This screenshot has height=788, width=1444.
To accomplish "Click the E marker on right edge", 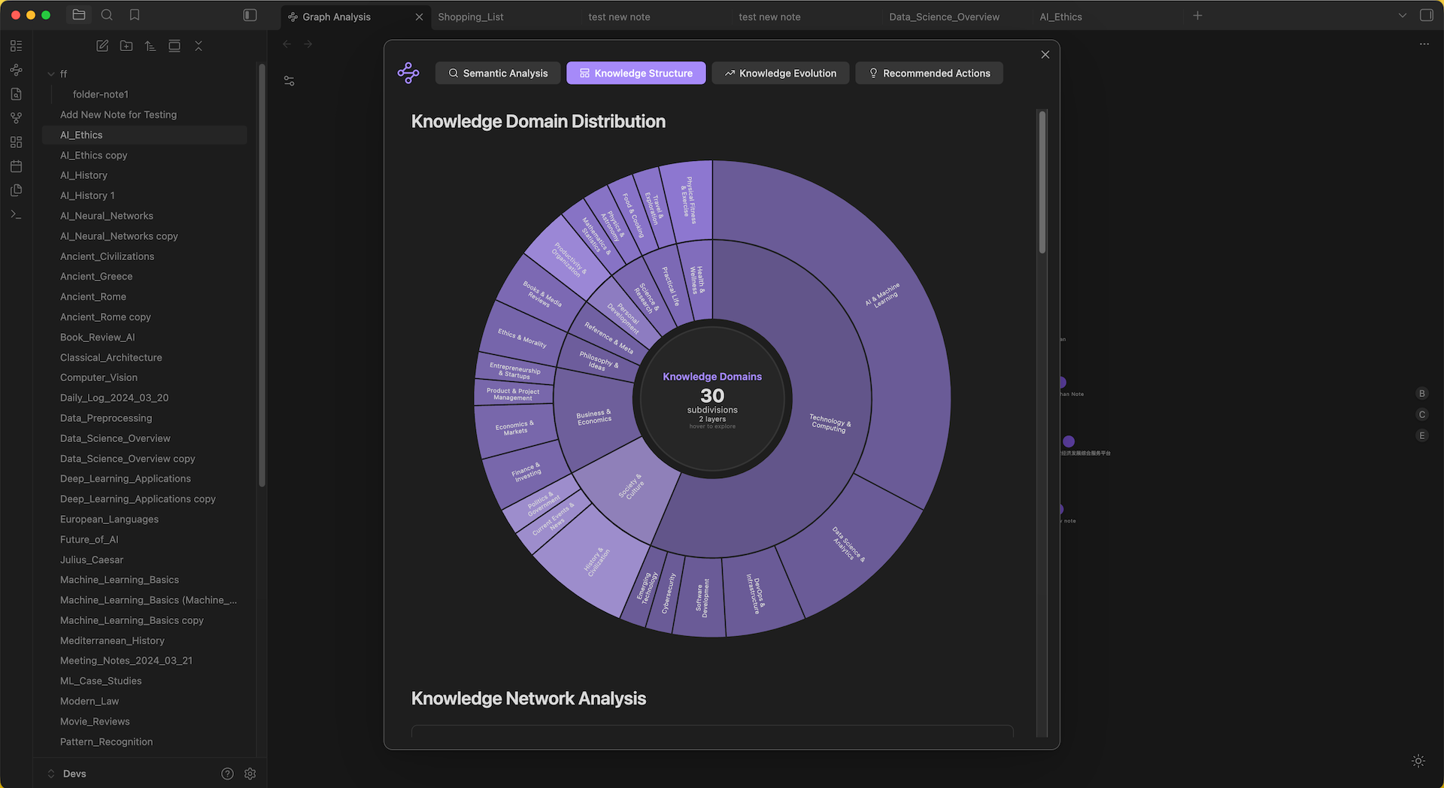I will (x=1421, y=435).
